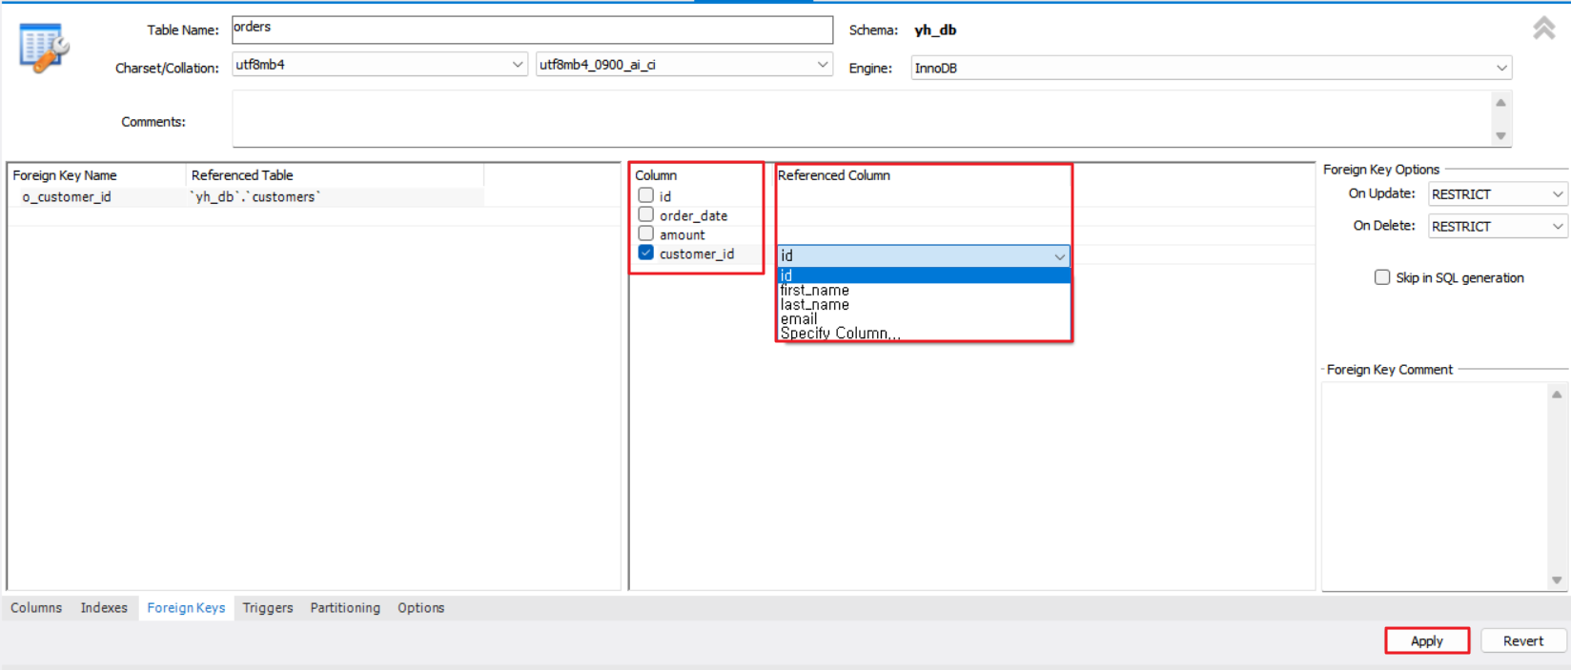Click the amount column name

tap(683, 234)
